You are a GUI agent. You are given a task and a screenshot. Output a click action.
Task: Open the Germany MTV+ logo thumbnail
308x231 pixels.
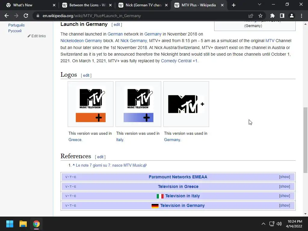[186, 104]
